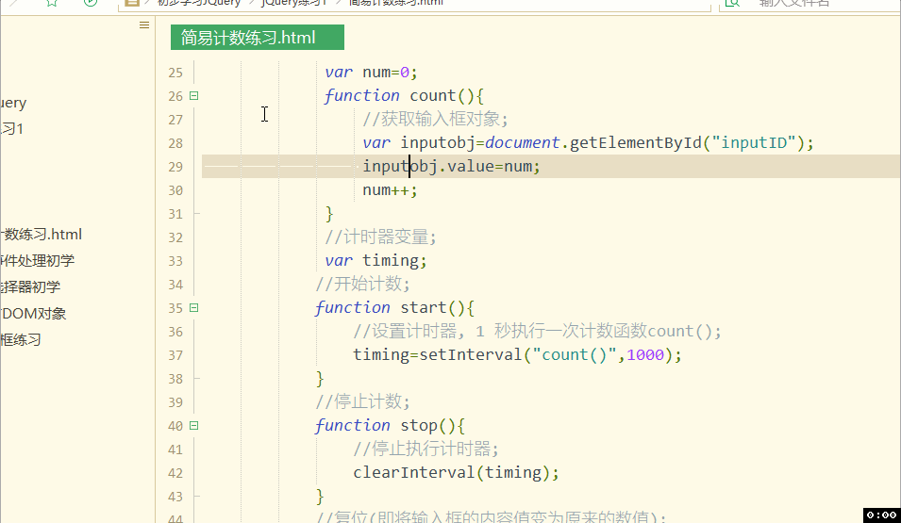The width and height of the screenshot is (901, 523).
Task: Select the sidebar folder ending in 习1
Action: 12,128
